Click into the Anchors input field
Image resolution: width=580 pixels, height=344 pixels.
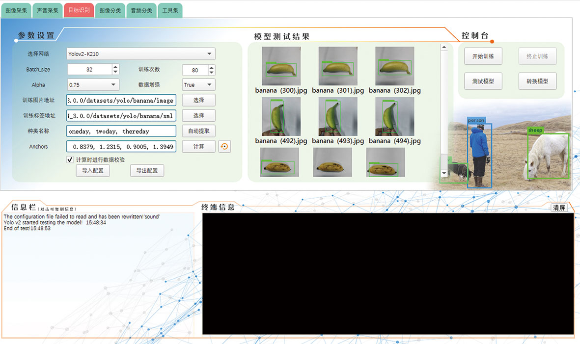tap(121, 146)
